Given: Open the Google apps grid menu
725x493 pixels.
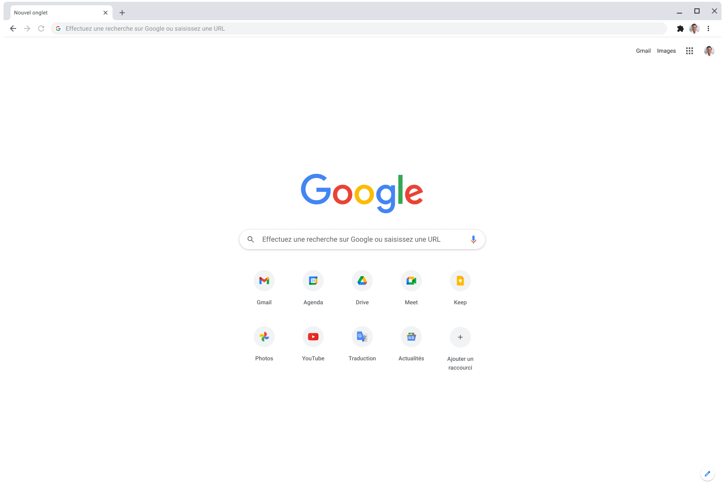Looking at the screenshot, I should (x=690, y=51).
